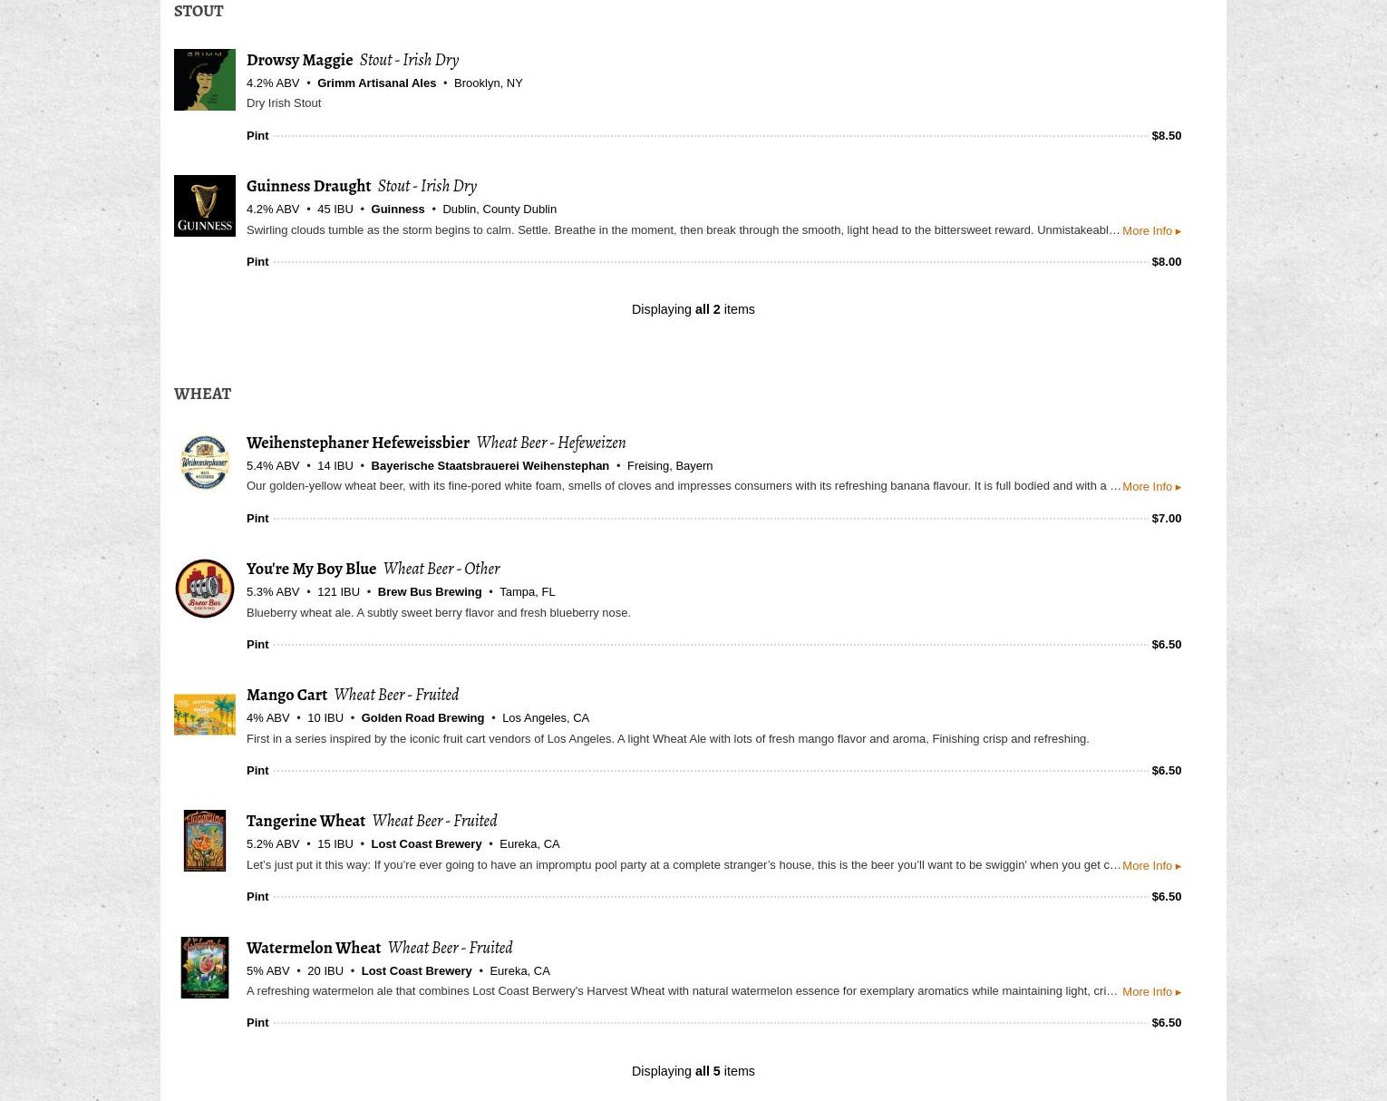This screenshot has height=1101, width=1387.
Task: Open Bayerische Staatsbrauerei Weihenstephan brewery link
Action: (x=490, y=465)
